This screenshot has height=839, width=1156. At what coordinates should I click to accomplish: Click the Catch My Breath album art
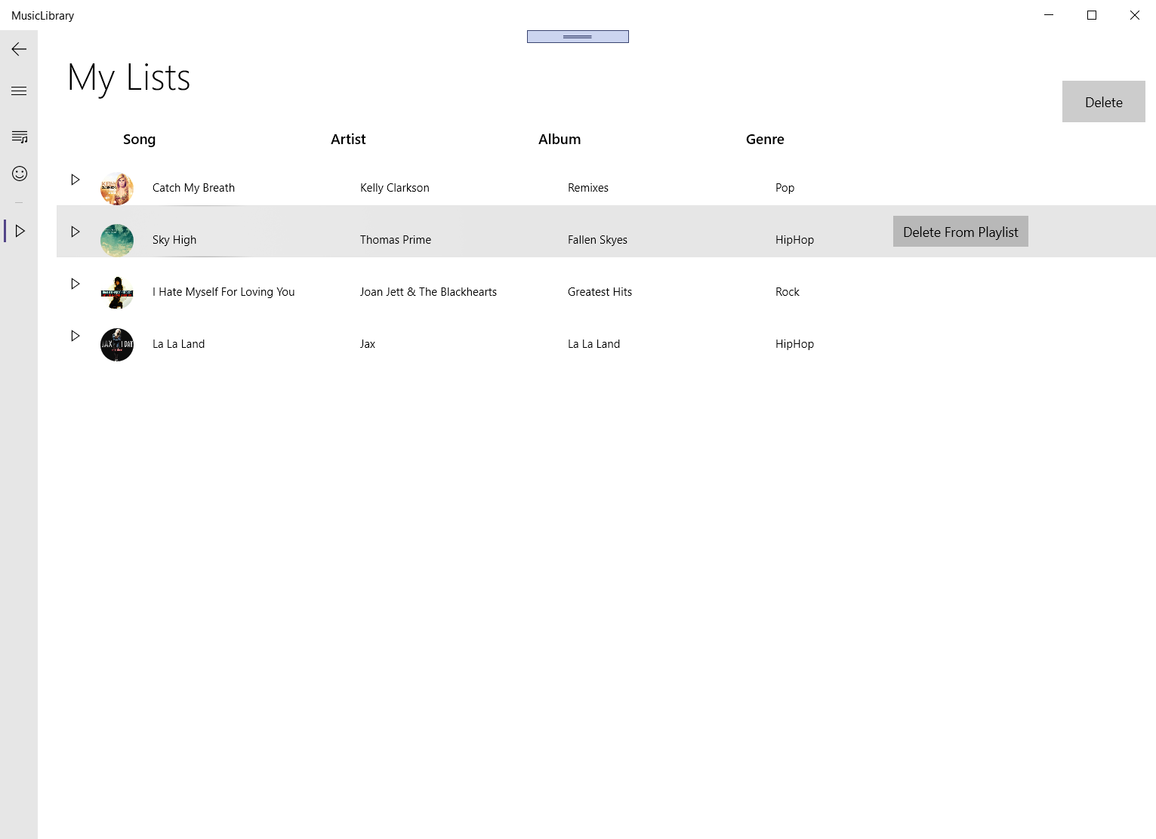[116, 188]
